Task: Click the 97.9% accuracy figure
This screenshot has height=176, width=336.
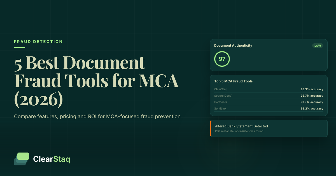Action: coord(312,102)
